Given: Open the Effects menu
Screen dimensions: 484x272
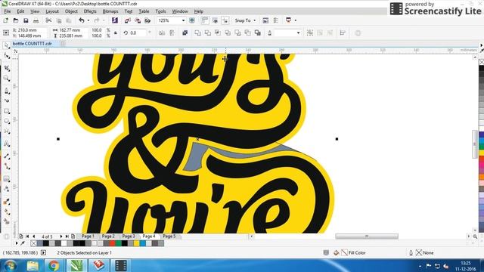Looking at the screenshot, I should [90, 11].
